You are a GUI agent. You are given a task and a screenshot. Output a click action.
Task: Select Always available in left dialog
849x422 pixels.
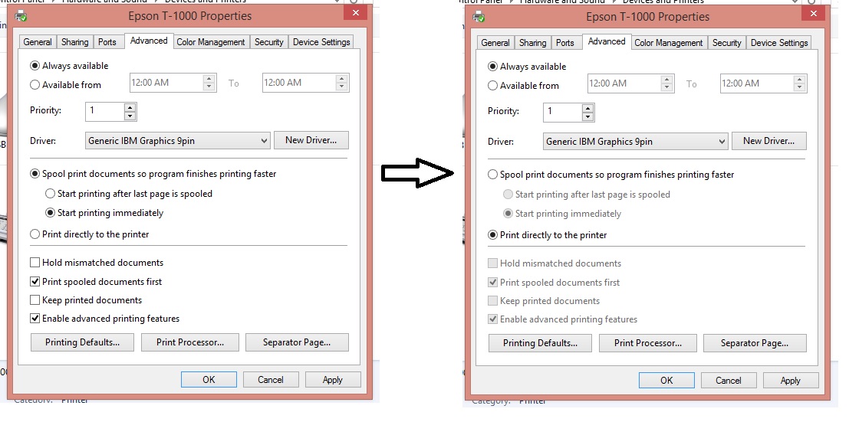pos(35,65)
